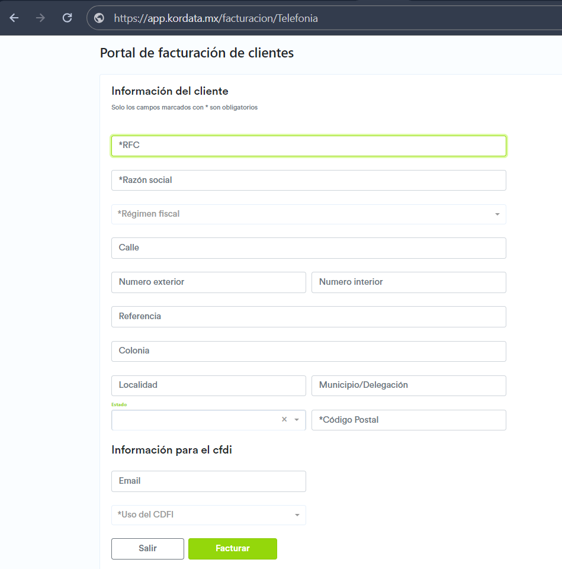Screen dimensions: 562x569
Task: Open the Uso del CDFI dropdown
Action: click(x=208, y=515)
